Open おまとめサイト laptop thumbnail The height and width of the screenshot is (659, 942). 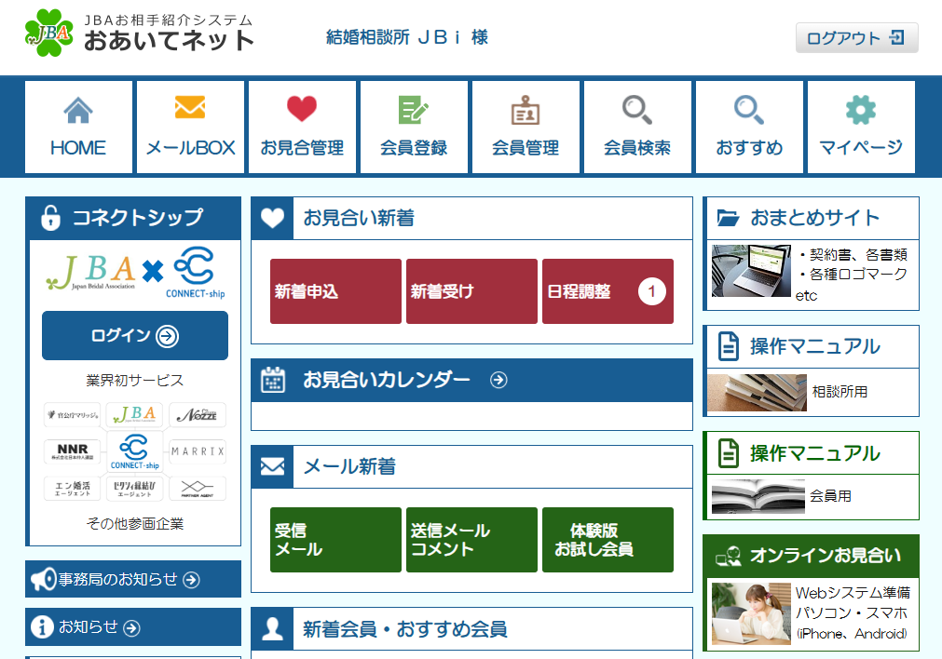click(751, 271)
